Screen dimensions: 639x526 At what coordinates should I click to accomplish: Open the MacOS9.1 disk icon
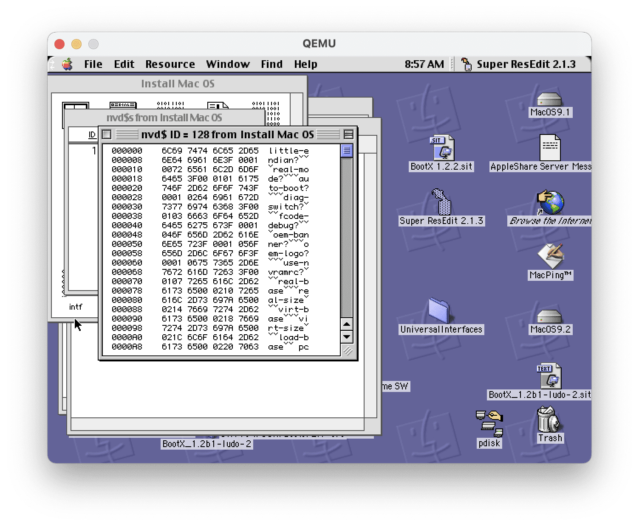click(549, 100)
